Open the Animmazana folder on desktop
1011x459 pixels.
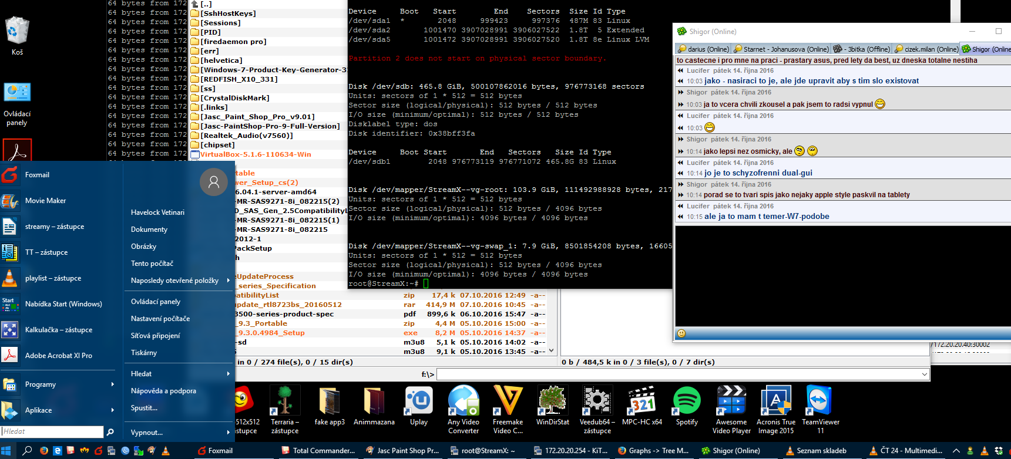[374, 406]
